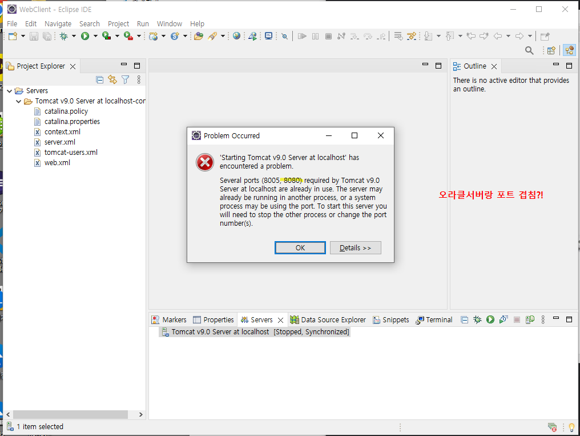Click the Step Over icon
The height and width of the screenshot is (436, 580).
click(368, 36)
